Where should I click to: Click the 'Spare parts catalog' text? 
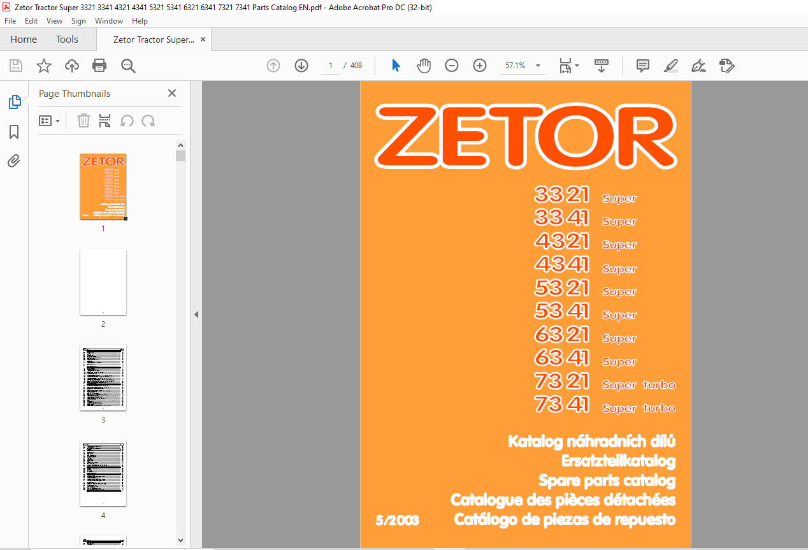[x=607, y=481]
